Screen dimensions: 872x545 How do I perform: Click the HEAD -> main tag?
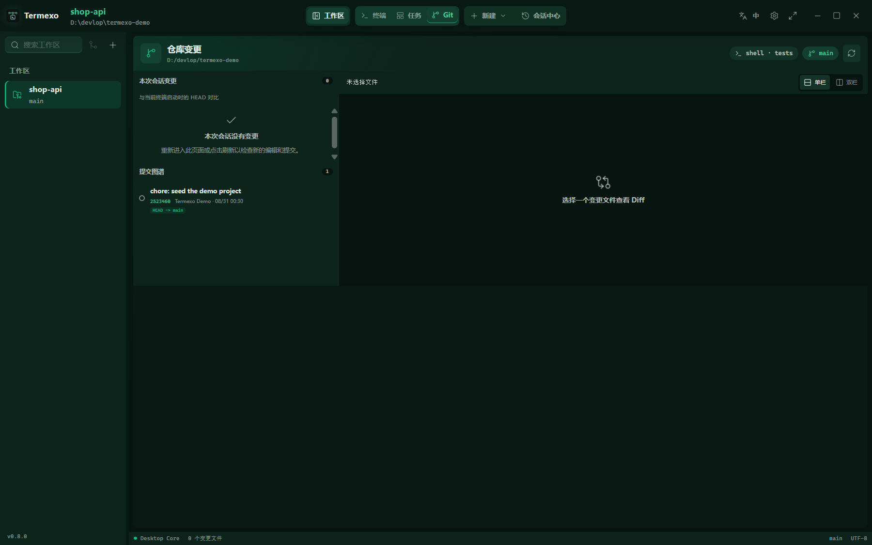(x=168, y=210)
